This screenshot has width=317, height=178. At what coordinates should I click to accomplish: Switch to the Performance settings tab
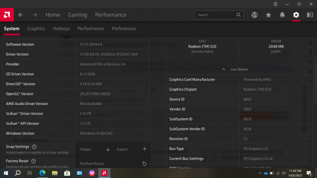[x=91, y=28]
